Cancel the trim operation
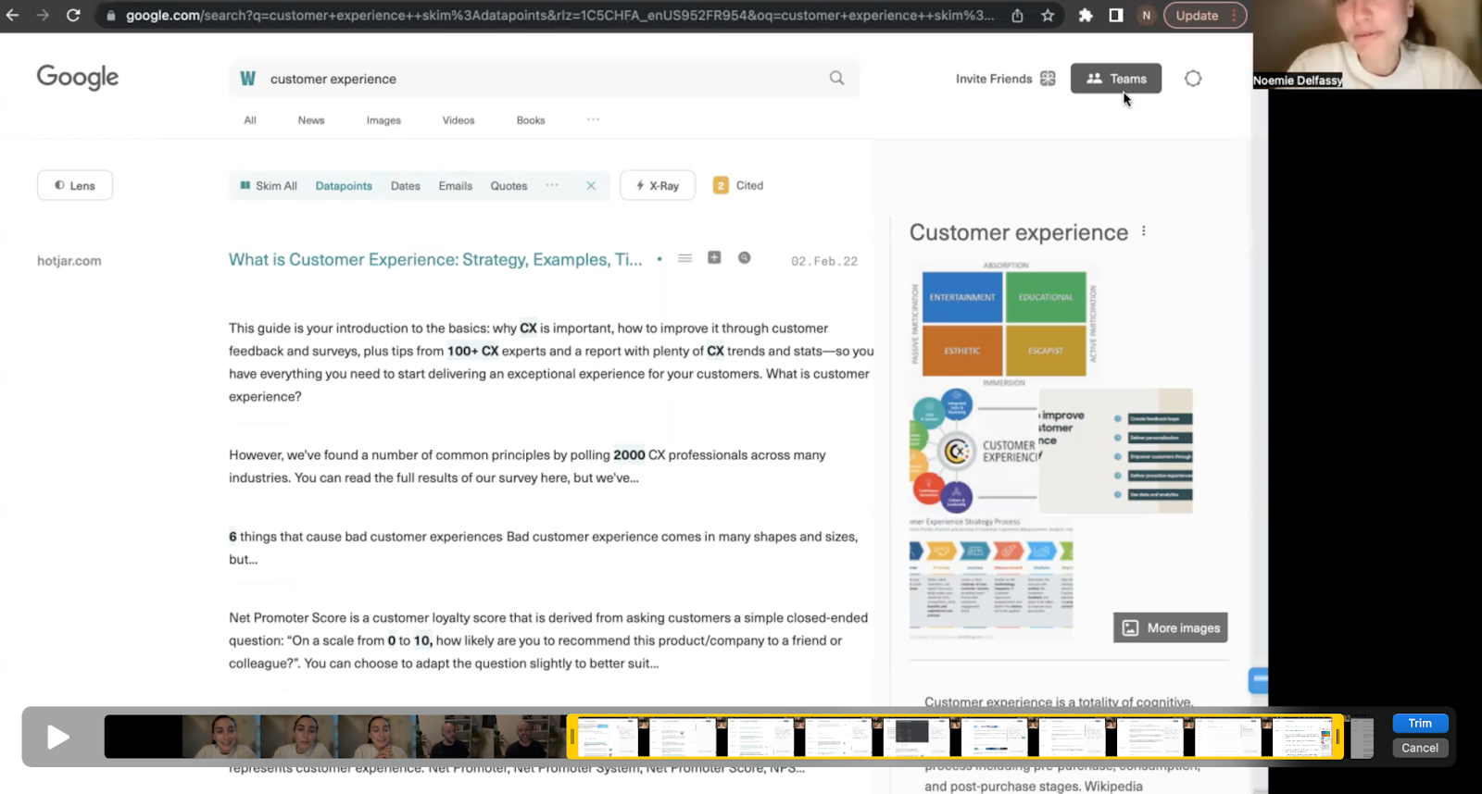 [x=1420, y=748]
